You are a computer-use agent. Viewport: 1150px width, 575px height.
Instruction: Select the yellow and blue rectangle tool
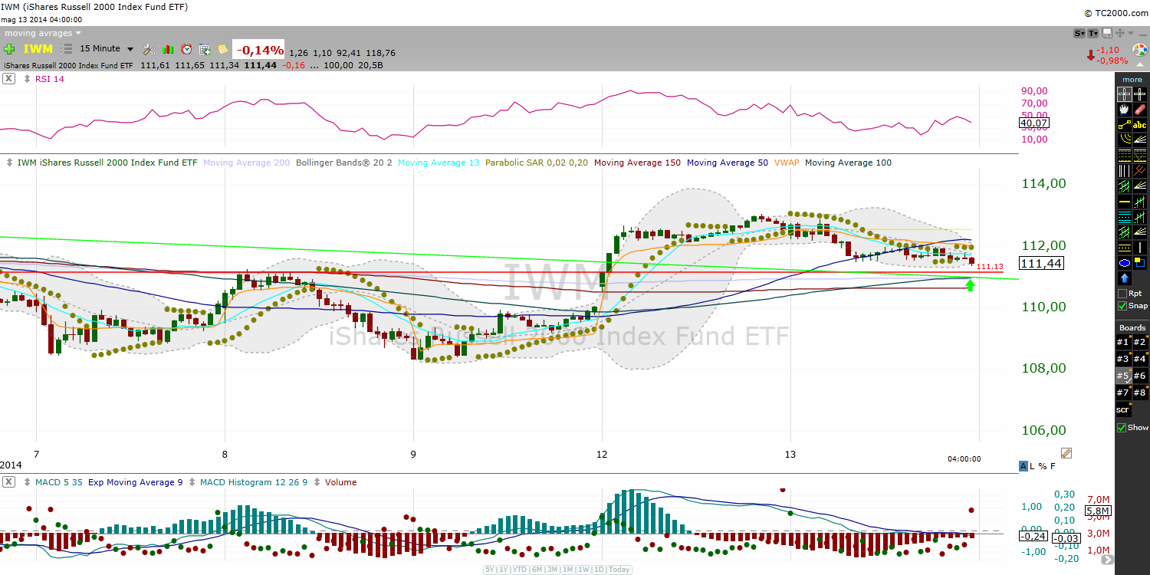(x=1140, y=263)
